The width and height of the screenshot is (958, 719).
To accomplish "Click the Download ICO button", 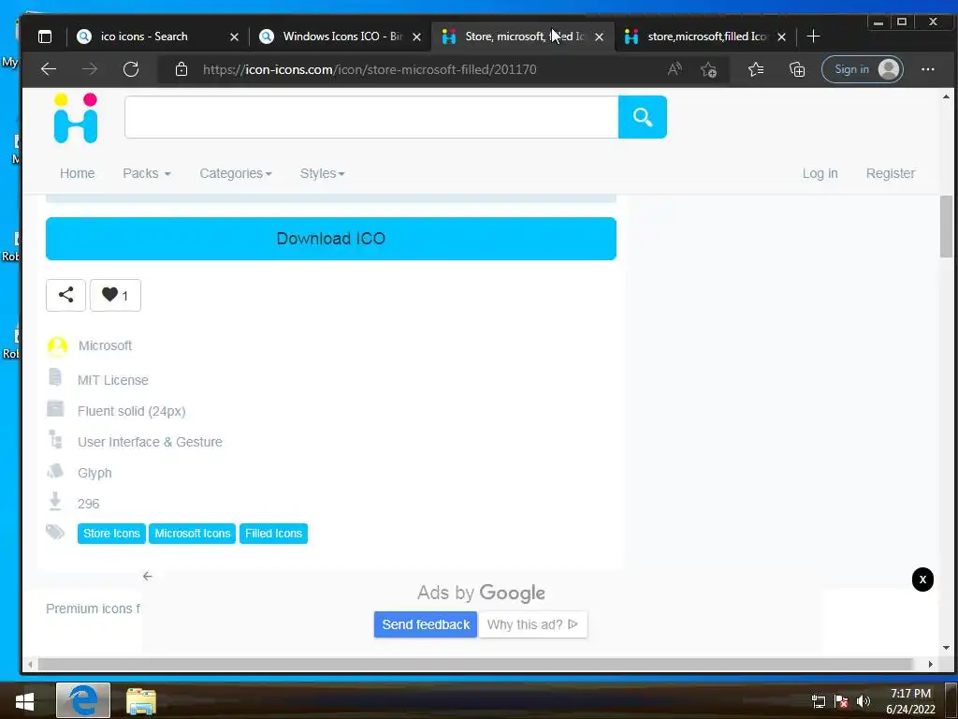I will point(331,239).
